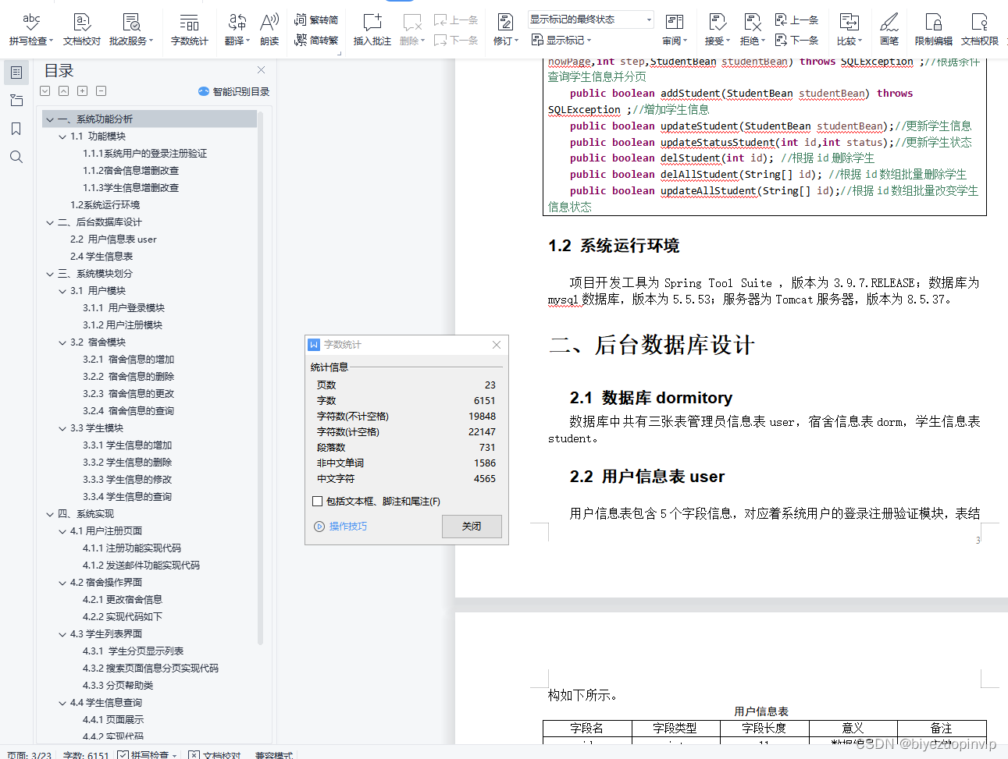The width and height of the screenshot is (1008, 759).
Task: Go to 下一条 next revision
Action: point(796,40)
